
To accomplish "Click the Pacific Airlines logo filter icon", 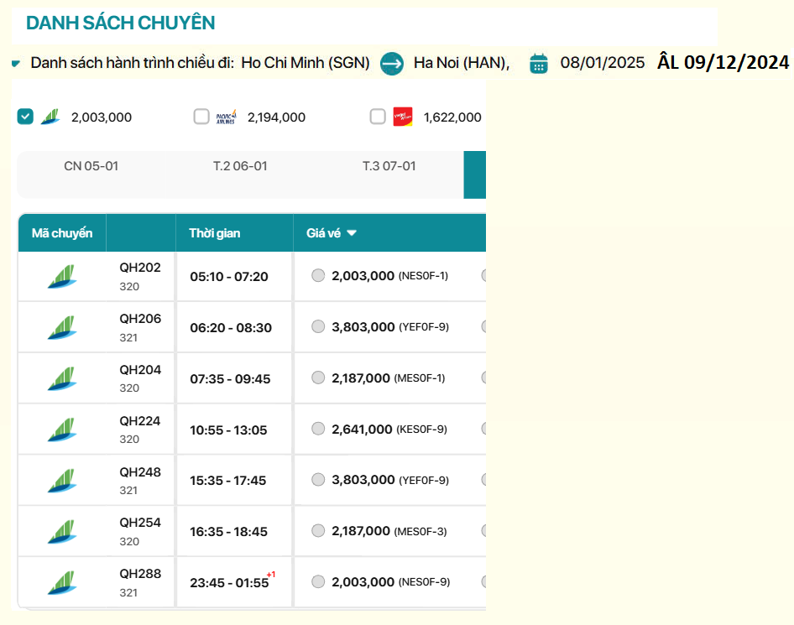I will click(227, 117).
